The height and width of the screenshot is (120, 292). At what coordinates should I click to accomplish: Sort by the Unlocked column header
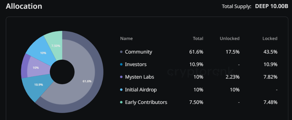point(230,38)
